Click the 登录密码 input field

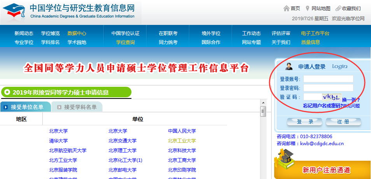(x=328, y=88)
